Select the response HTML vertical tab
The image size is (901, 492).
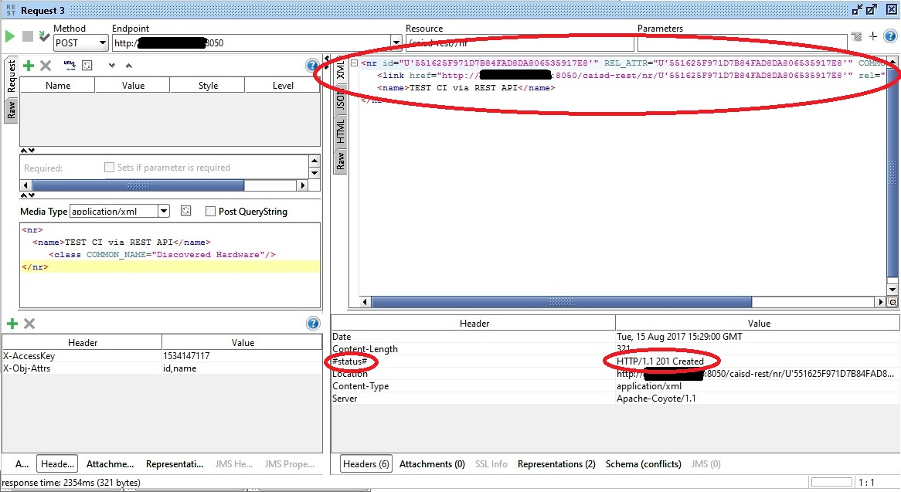click(340, 131)
